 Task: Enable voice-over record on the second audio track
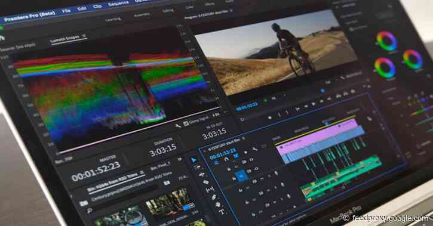pos(282,184)
